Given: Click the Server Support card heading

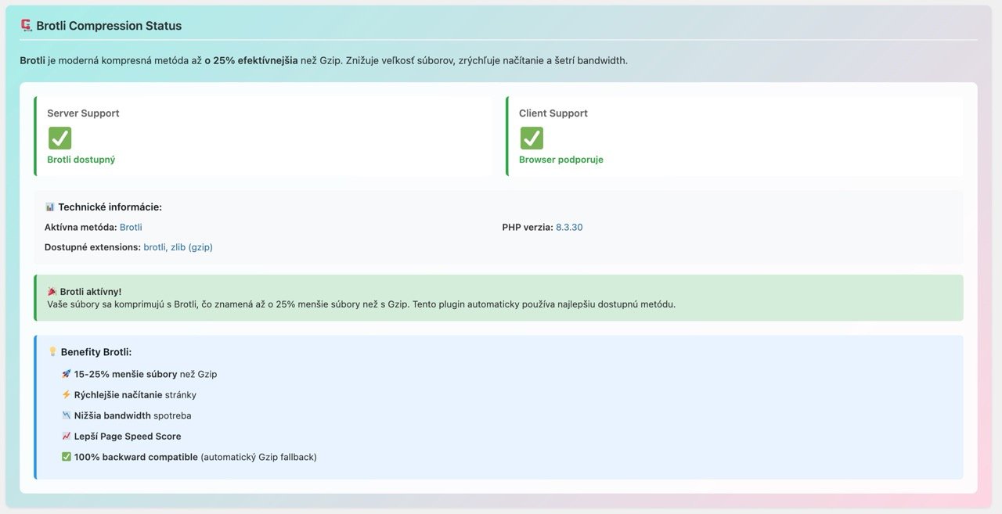Looking at the screenshot, I should coord(83,113).
